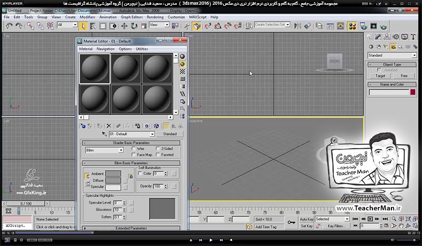Toggle the Auto Key button
422x246 pixels.
coord(306,219)
